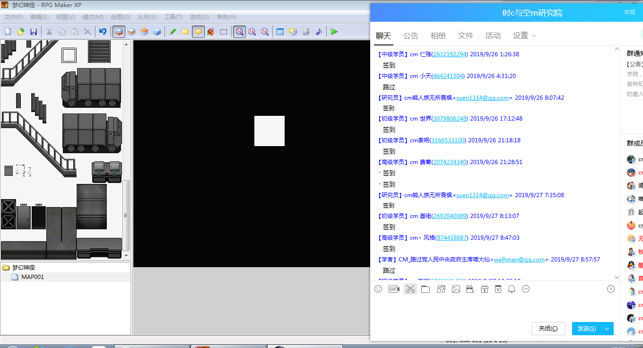Open the Script Editor toolbar icon
Screen dimensions: 643x348
[306, 32]
